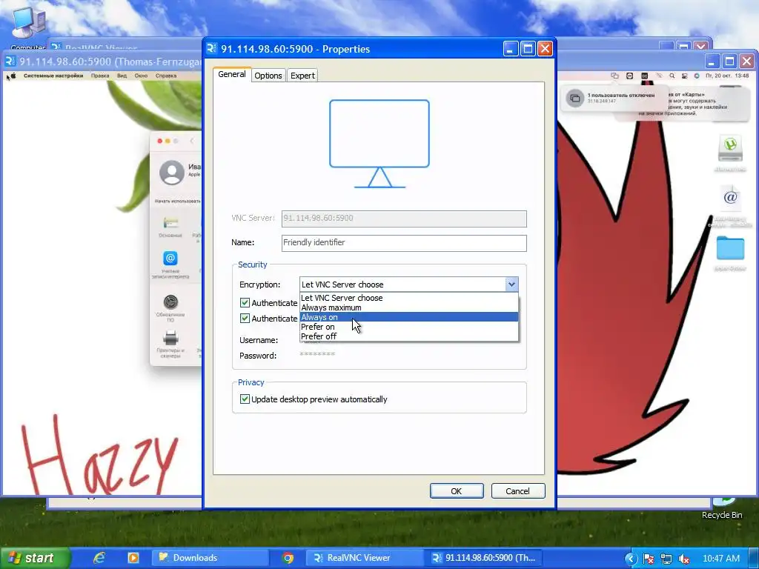Pick 'Prefer off' encryption option
Screen dimensions: 759x569
click(409, 337)
